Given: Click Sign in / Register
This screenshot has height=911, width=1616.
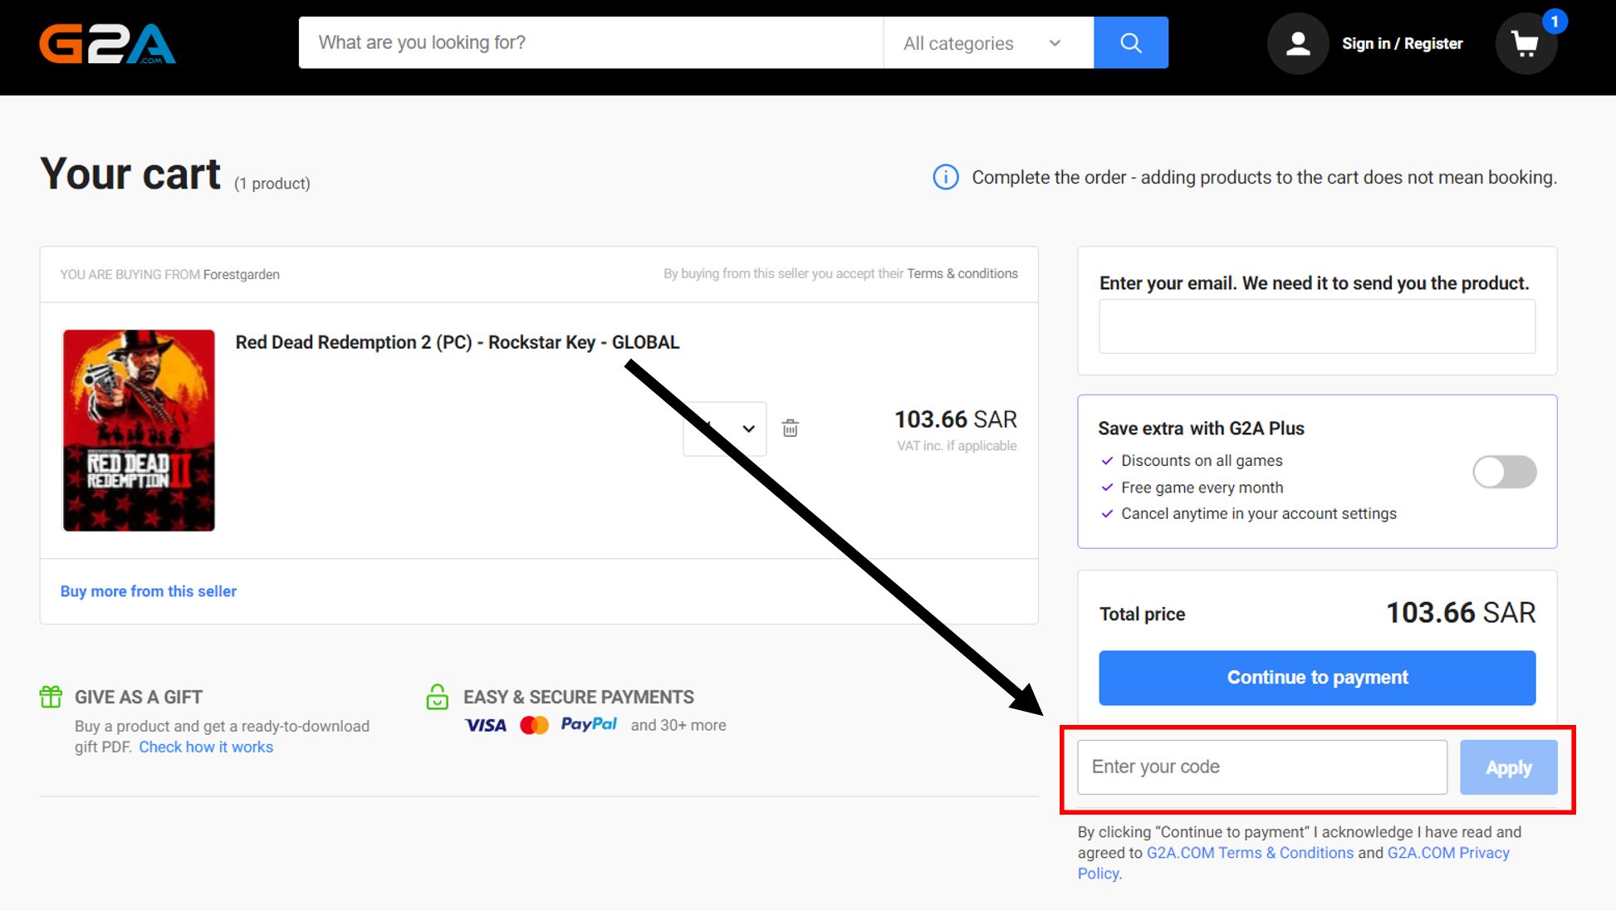Looking at the screenshot, I should pyautogui.click(x=1402, y=43).
